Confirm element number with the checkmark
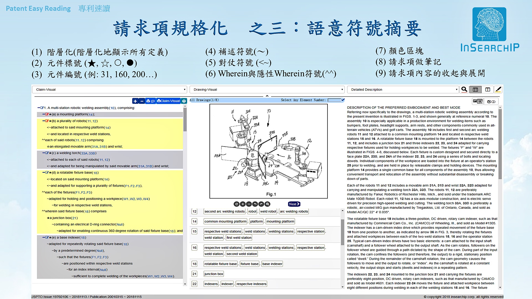This screenshot has height=299, width=532. click(343, 100)
